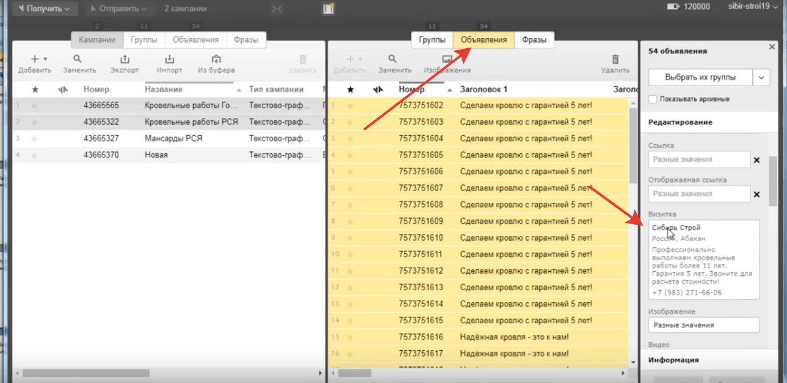The image size is (787, 383).
Task: Enable 'Показывать архивные' checkbox
Action: coord(653,99)
